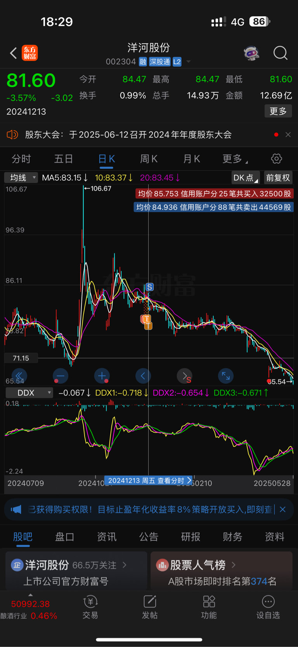The width and height of the screenshot is (298, 647).
Task: Close the 购买权限 promotion banner
Action: [282, 509]
